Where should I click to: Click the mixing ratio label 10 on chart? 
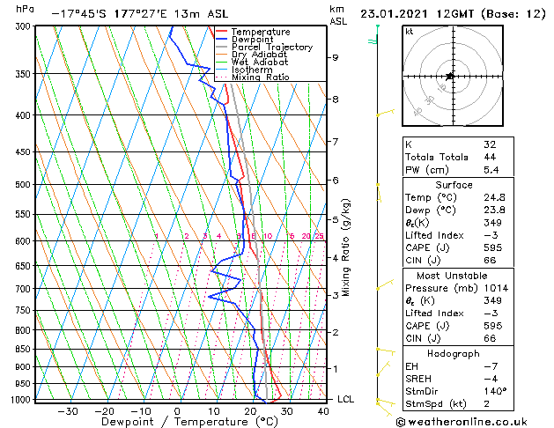tap(268, 236)
